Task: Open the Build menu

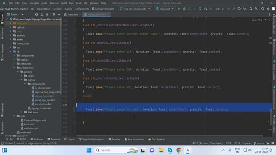Action: 64,3
